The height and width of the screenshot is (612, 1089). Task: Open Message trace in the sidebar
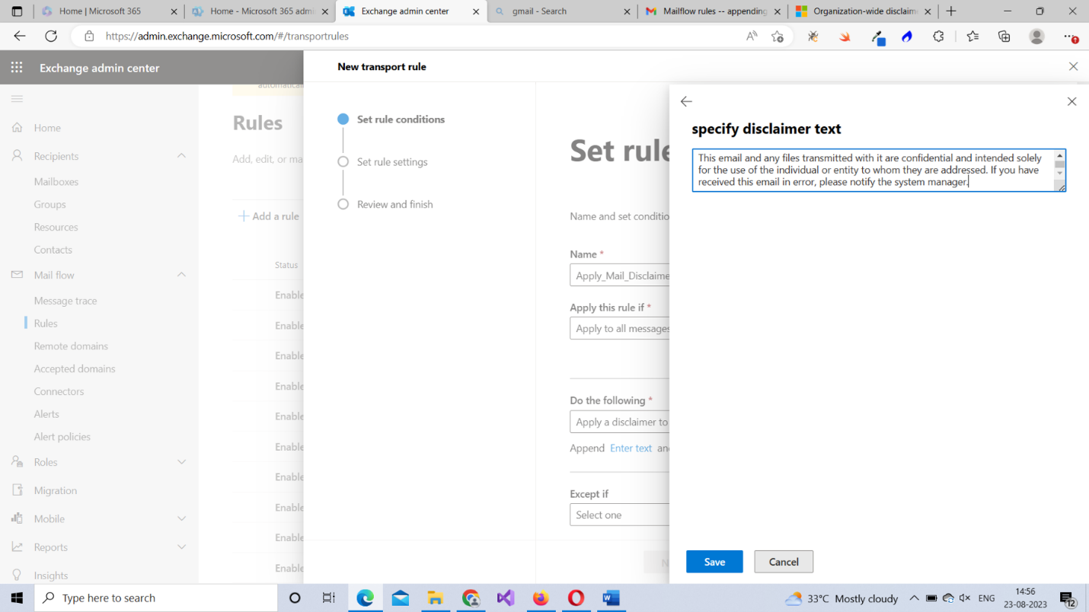pyautogui.click(x=65, y=301)
